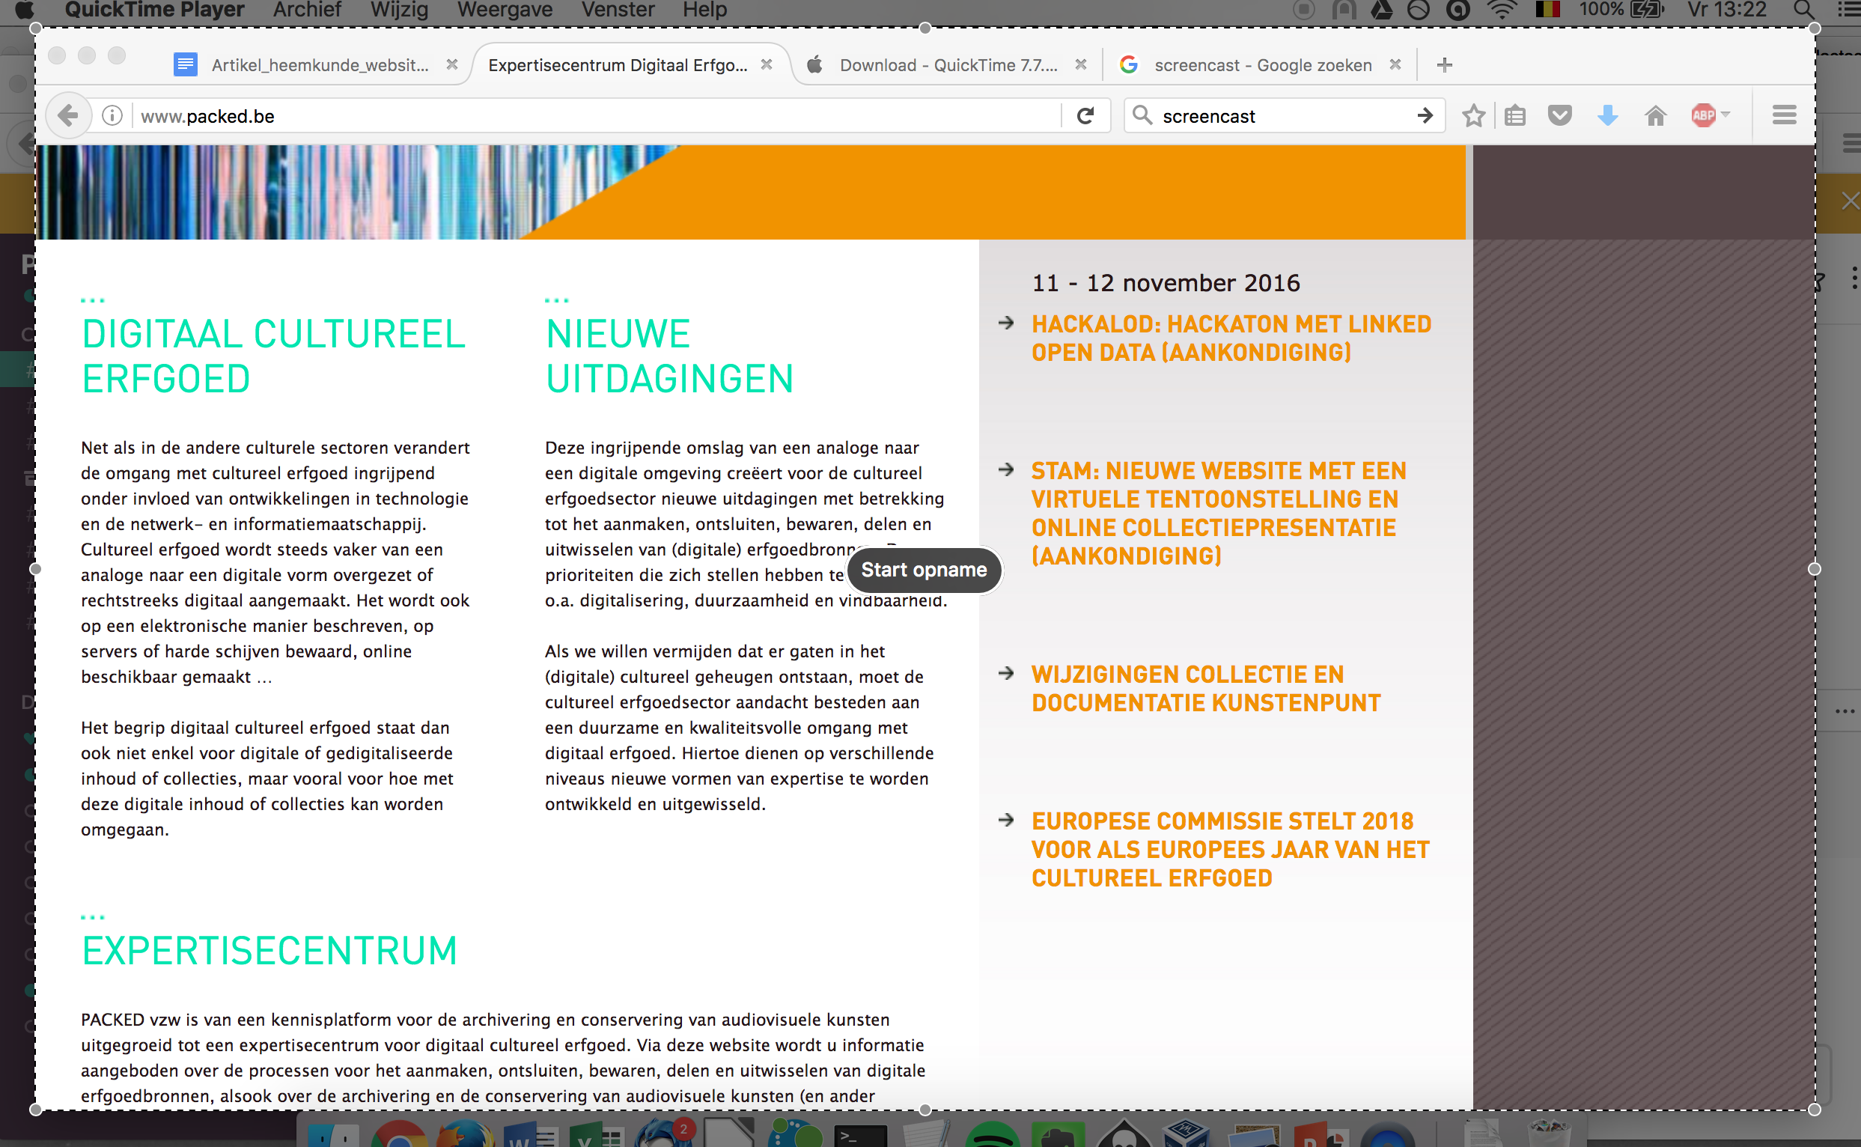Save page to Pocket icon
1861x1147 pixels.
(x=1559, y=116)
